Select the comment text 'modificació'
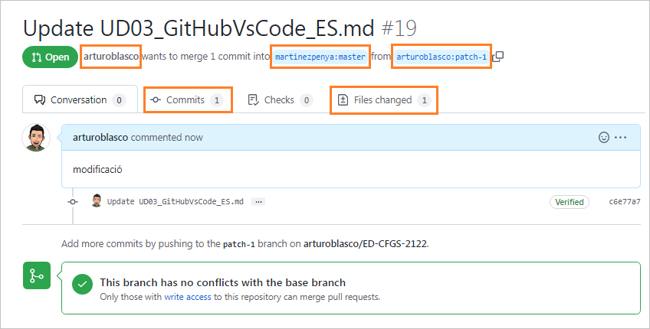This screenshot has width=650, height=329. [x=97, y=169]
